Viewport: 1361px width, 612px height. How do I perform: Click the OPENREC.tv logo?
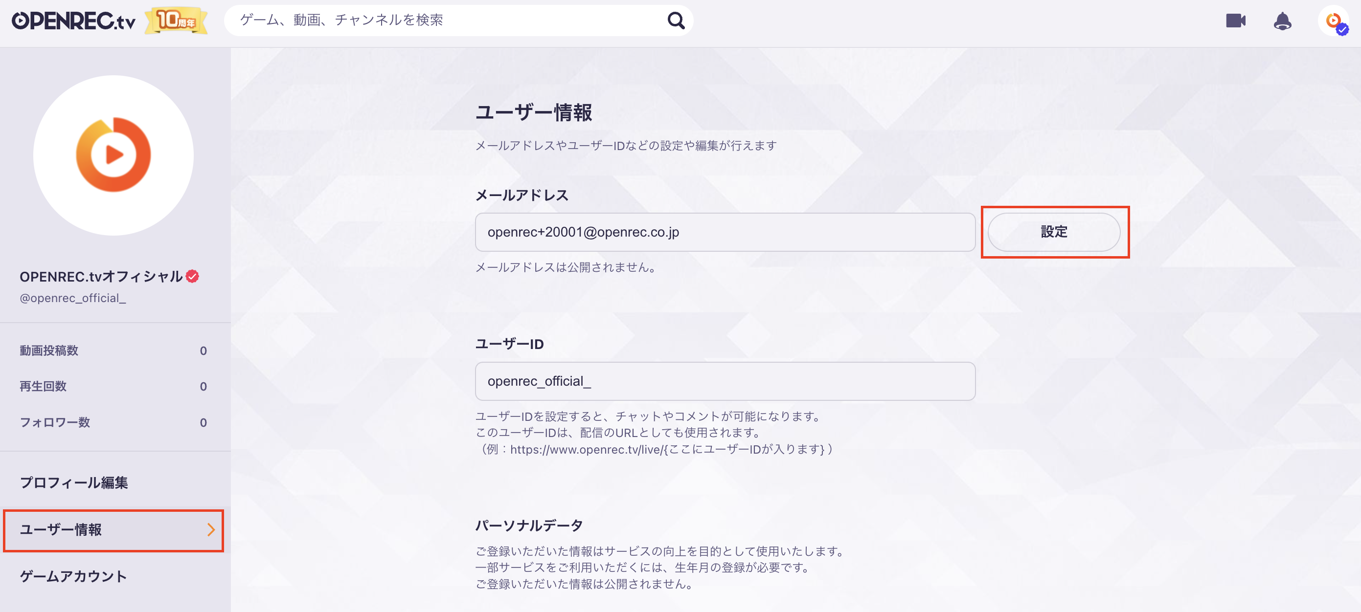[73, 21]
